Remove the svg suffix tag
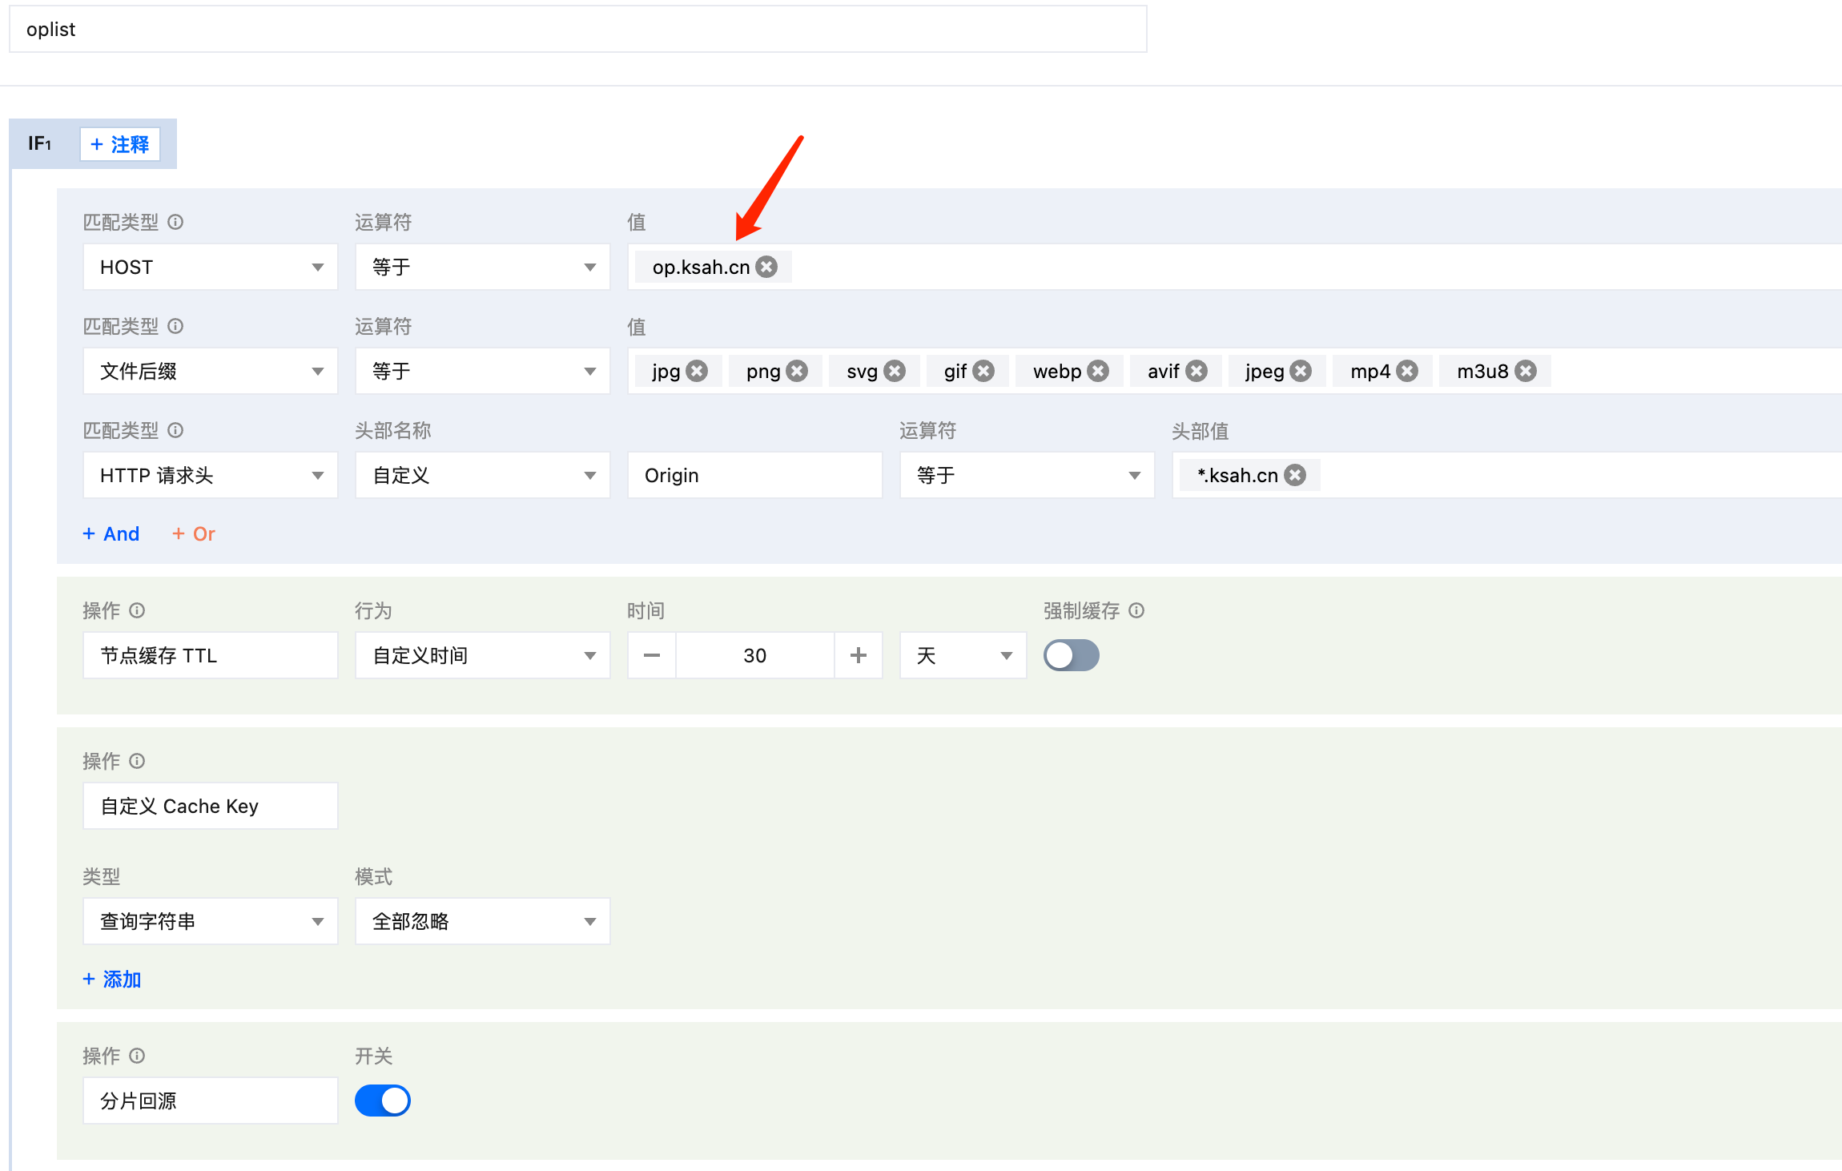 895,371
